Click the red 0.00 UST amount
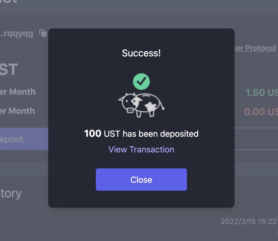 [x=261, y=112]
